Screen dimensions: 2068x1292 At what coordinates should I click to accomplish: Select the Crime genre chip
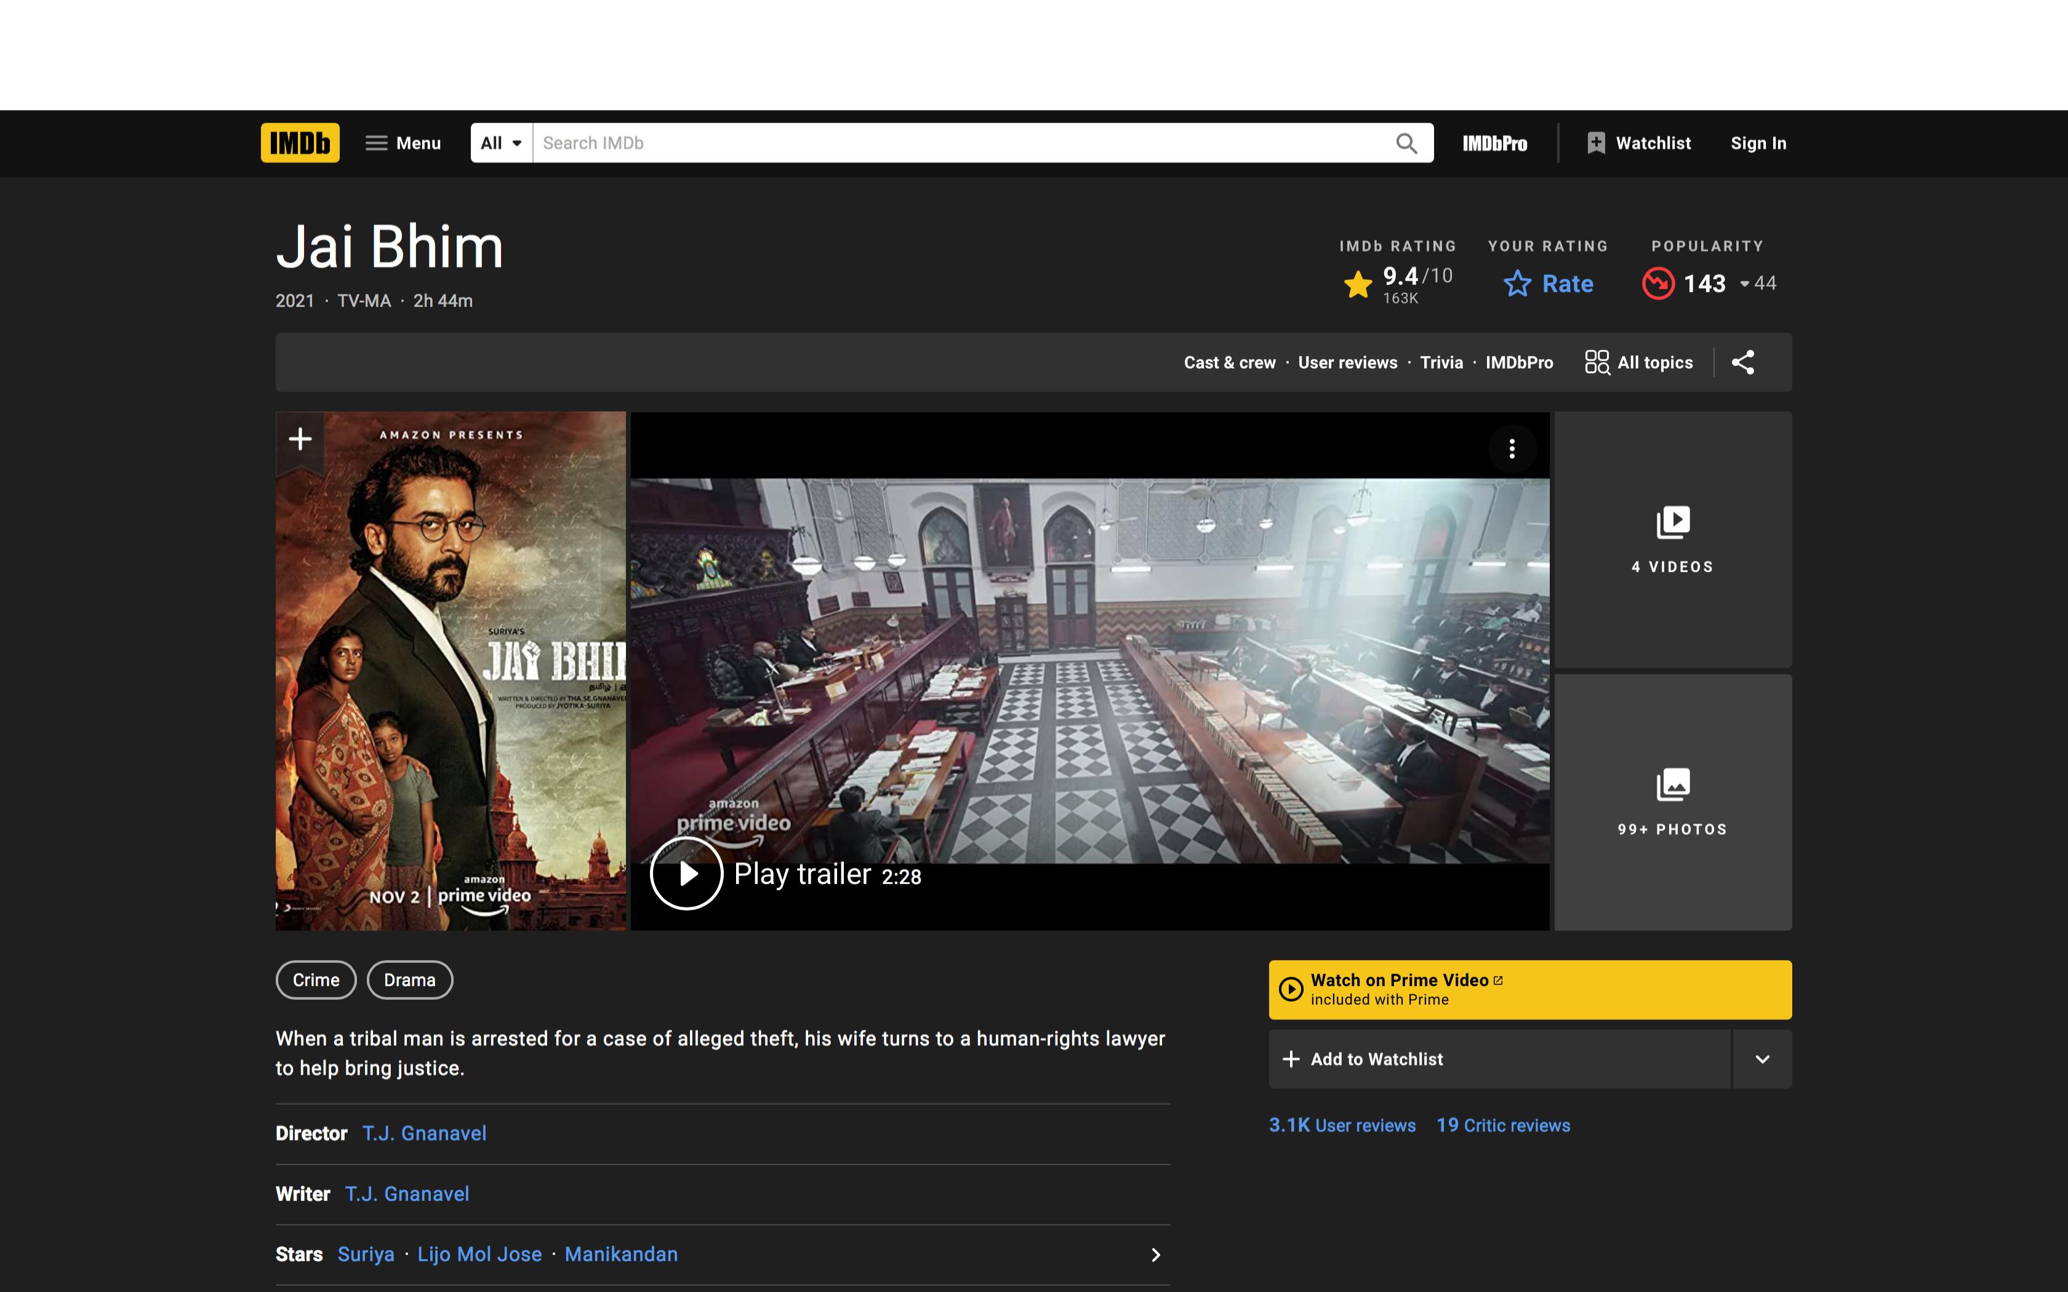[x=316, y=980]
